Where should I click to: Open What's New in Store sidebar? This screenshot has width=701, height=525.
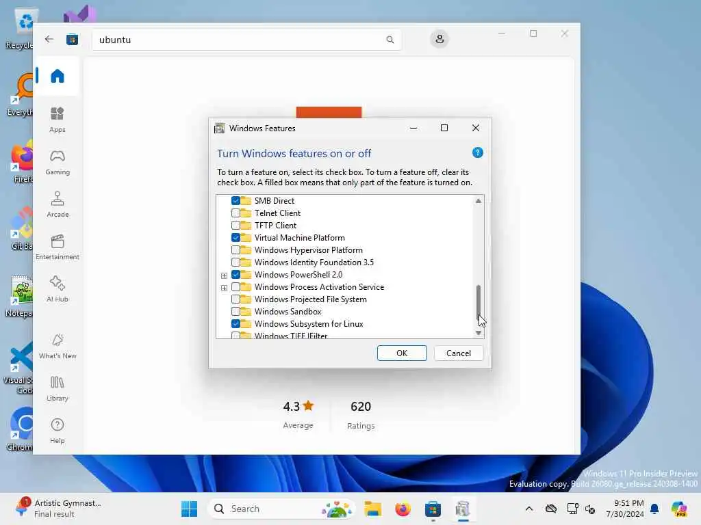(x=58, y=346)
